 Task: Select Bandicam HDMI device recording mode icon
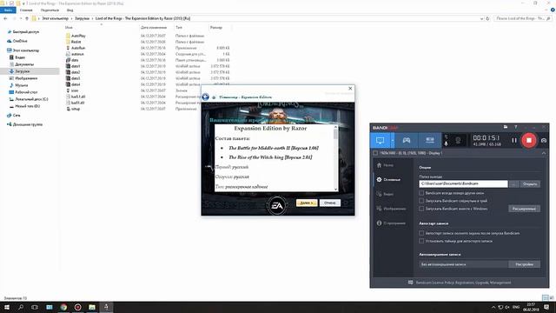430,141
